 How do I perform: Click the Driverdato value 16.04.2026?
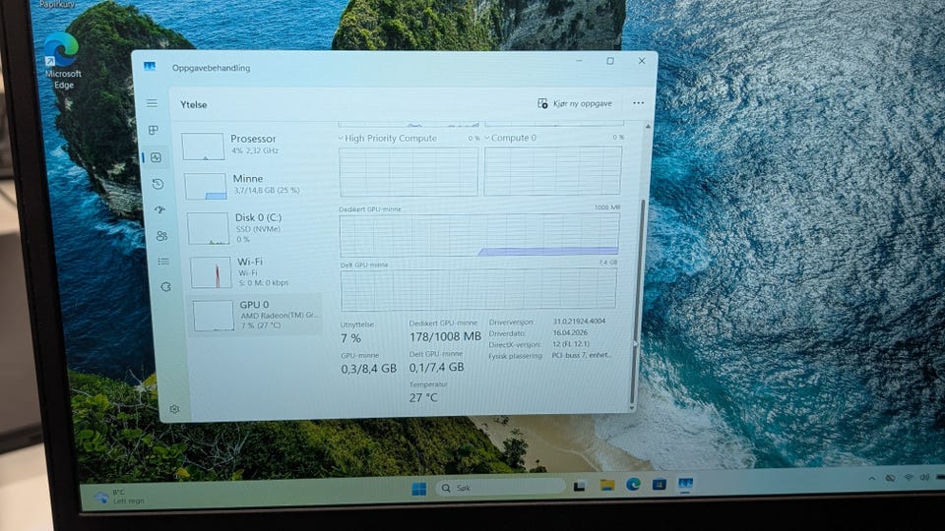570,332
